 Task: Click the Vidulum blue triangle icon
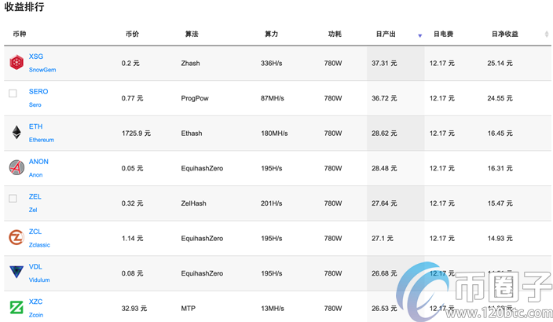pos(16,273)
